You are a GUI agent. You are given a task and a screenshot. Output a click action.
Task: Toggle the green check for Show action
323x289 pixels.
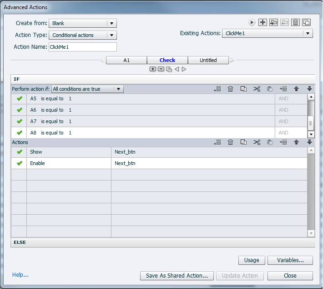[x=20, y=152]
